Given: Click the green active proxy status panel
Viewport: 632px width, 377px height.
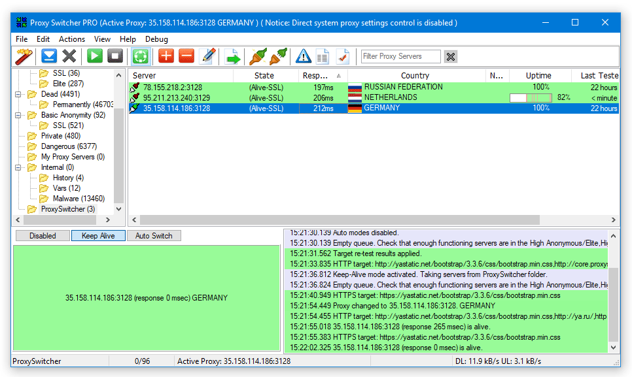Looking at the screenshot, I should [x=147, y=298].
